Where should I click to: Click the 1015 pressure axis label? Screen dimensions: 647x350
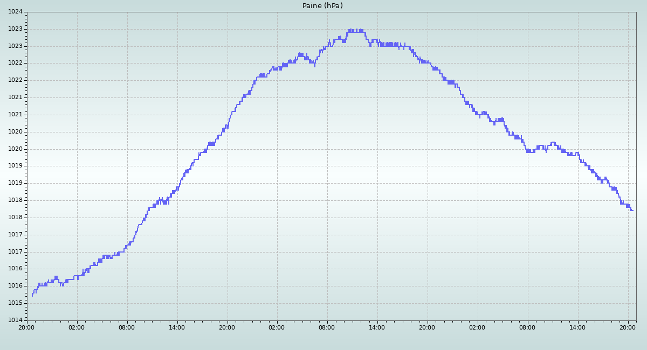[x=16, y=303]
